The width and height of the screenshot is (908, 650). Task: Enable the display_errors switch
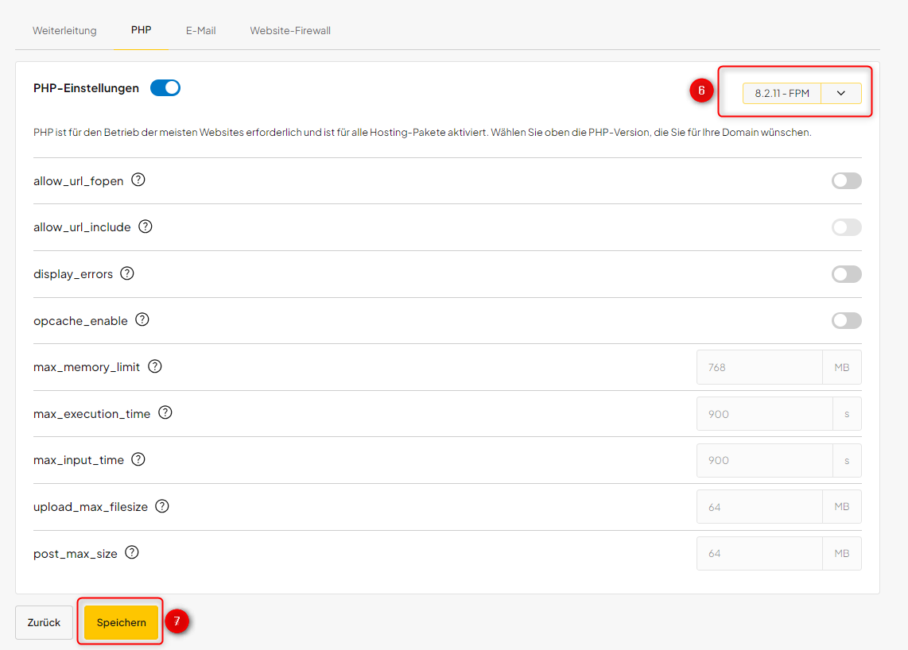click(847, 274)
